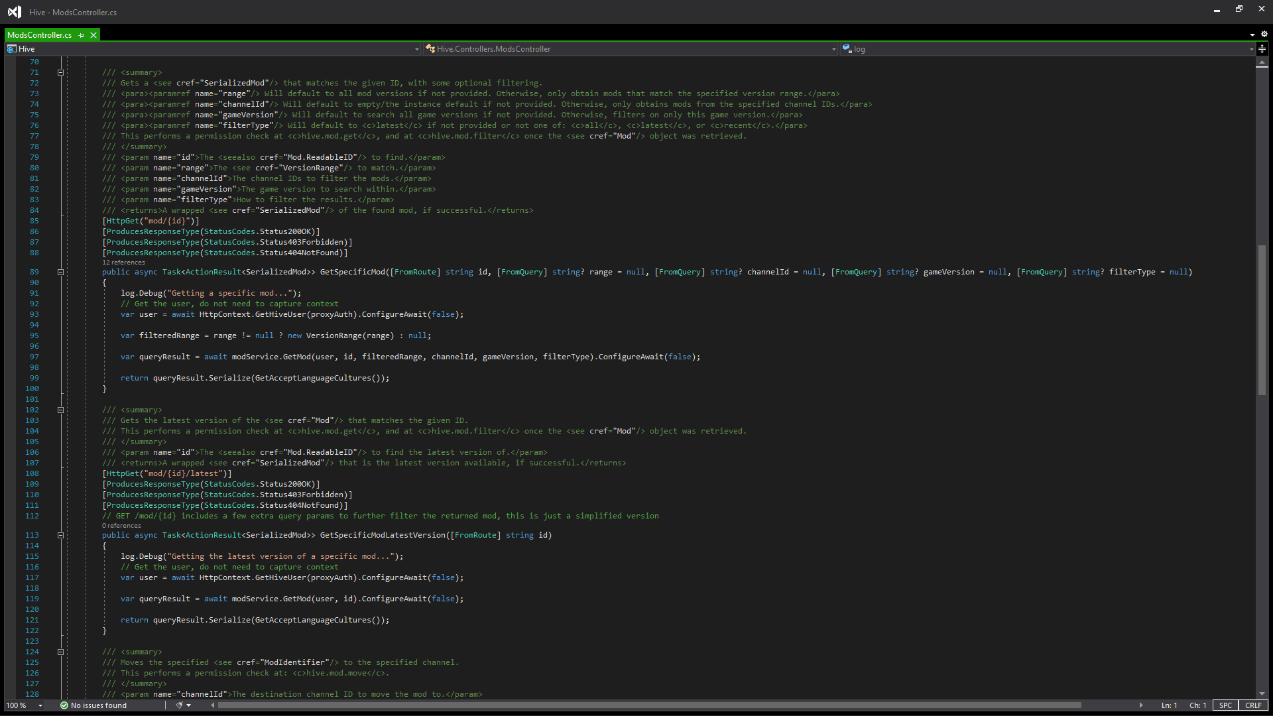This screenshot has width=1273, height=716.
Task: Click the vertical scrollbar thumb
Action: tap(1262, 320)
